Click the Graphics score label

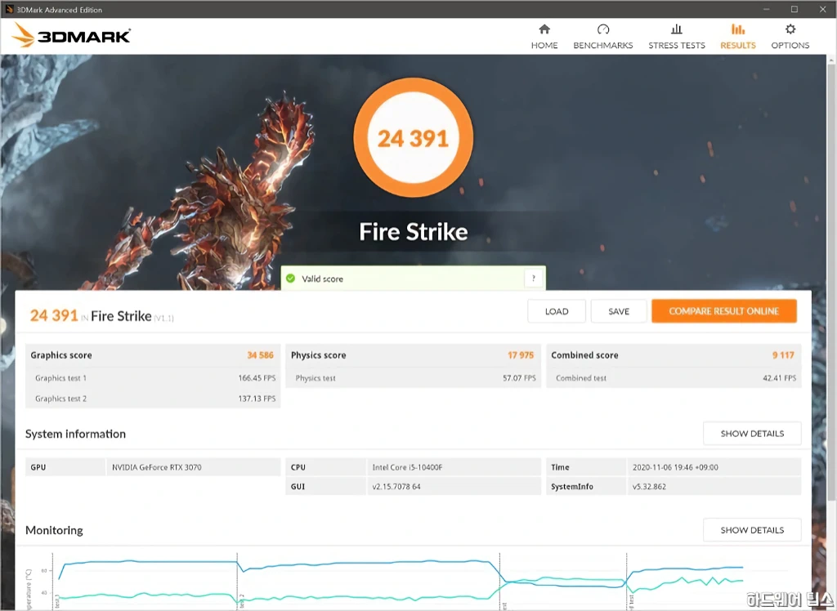pyautogui.click(x=60, y=355)
